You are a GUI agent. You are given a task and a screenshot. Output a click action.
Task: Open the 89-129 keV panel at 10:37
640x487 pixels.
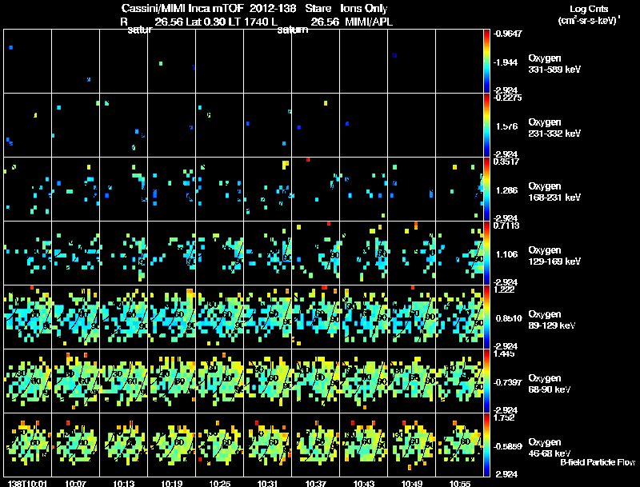pyautogui.click(x=316, y=317)
